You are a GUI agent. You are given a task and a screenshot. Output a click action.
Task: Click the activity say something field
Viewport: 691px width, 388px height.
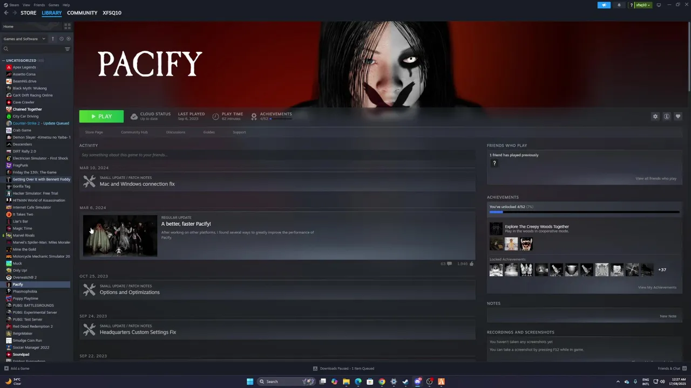click(277, 155)
